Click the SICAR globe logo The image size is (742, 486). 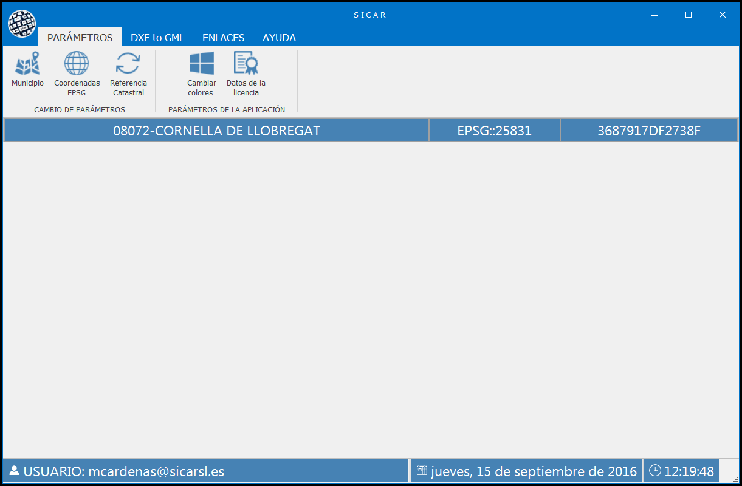pyautogui.click(x=22, y=24)
